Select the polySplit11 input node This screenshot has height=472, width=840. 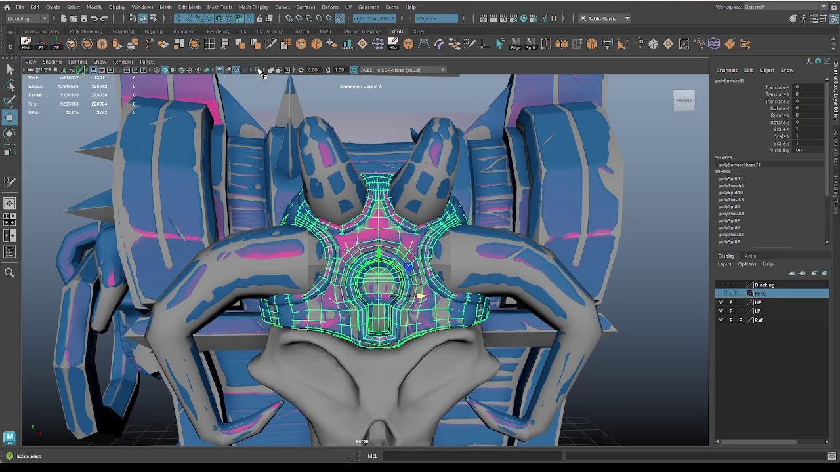coord(731,178)
